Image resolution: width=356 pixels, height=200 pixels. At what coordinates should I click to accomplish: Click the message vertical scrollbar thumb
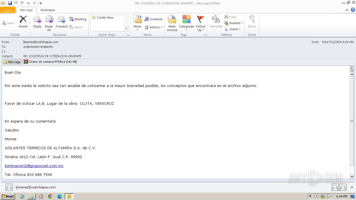pyautogui.click(x=352, y=121)
